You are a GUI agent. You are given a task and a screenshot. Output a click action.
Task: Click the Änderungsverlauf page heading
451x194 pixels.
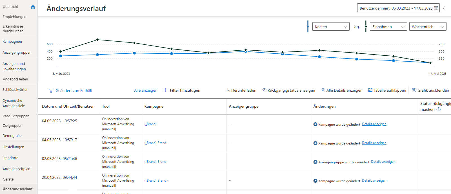76,8
